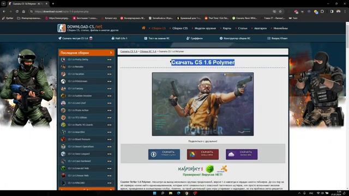Click the Polymer game preview image
Viewport: 349px width, 196px height.
coord(203,104)
